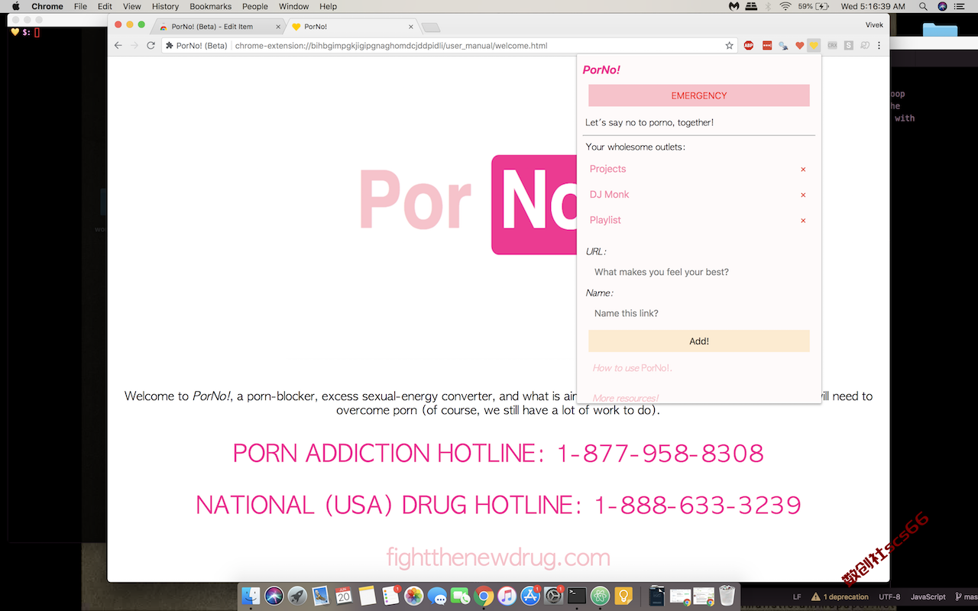Click the Wi-Fi status icon
The width and height of the screenshot is (978, 611).
[785, 6]
